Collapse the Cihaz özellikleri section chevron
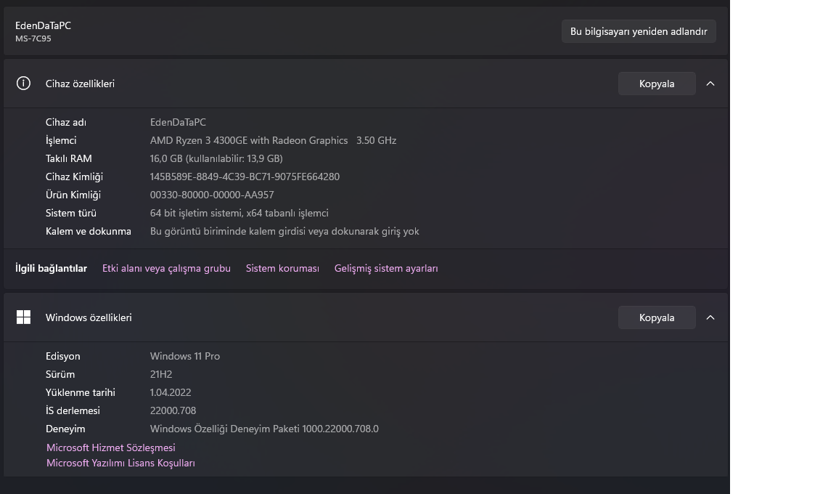 point(710,84)
